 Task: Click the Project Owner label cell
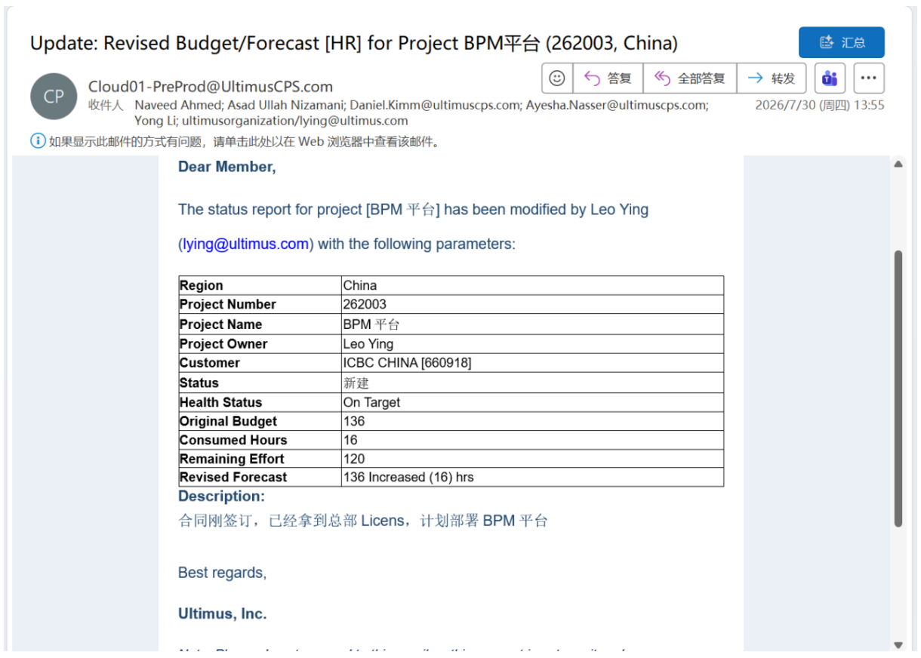(260, 343)
